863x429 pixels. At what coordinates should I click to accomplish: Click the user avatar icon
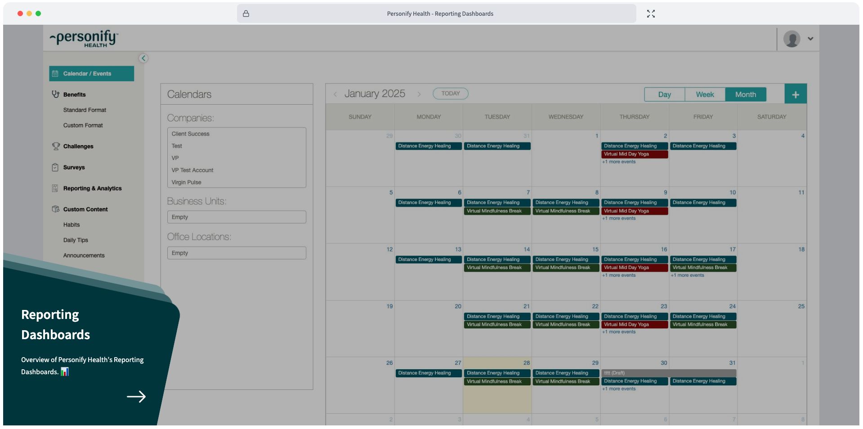(791, 39)
